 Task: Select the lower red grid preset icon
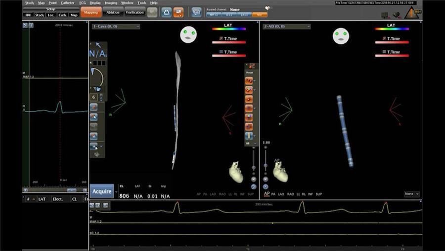tap(249, 127)
